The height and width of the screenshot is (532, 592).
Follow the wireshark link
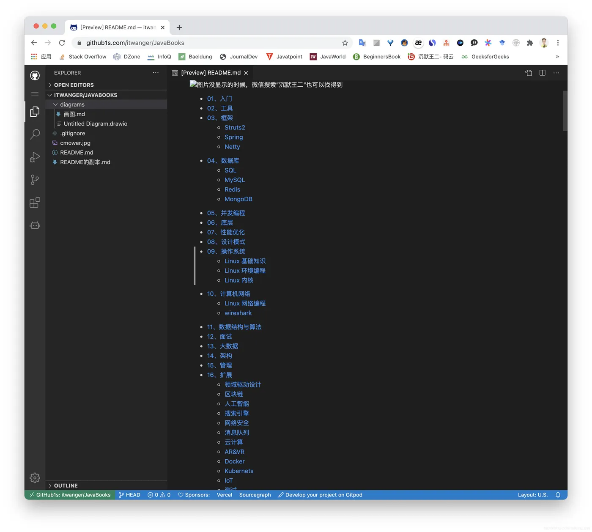[238, 313]
